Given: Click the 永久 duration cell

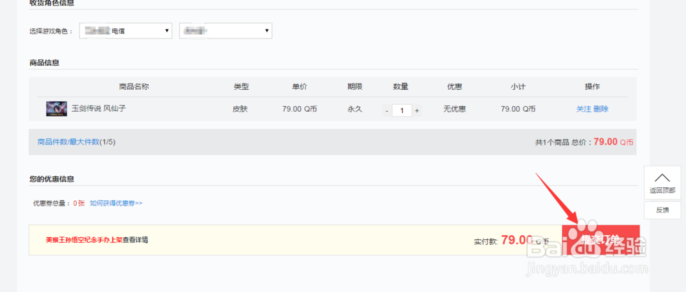Looking at the screenshot, I should click(x=355, y=109).
